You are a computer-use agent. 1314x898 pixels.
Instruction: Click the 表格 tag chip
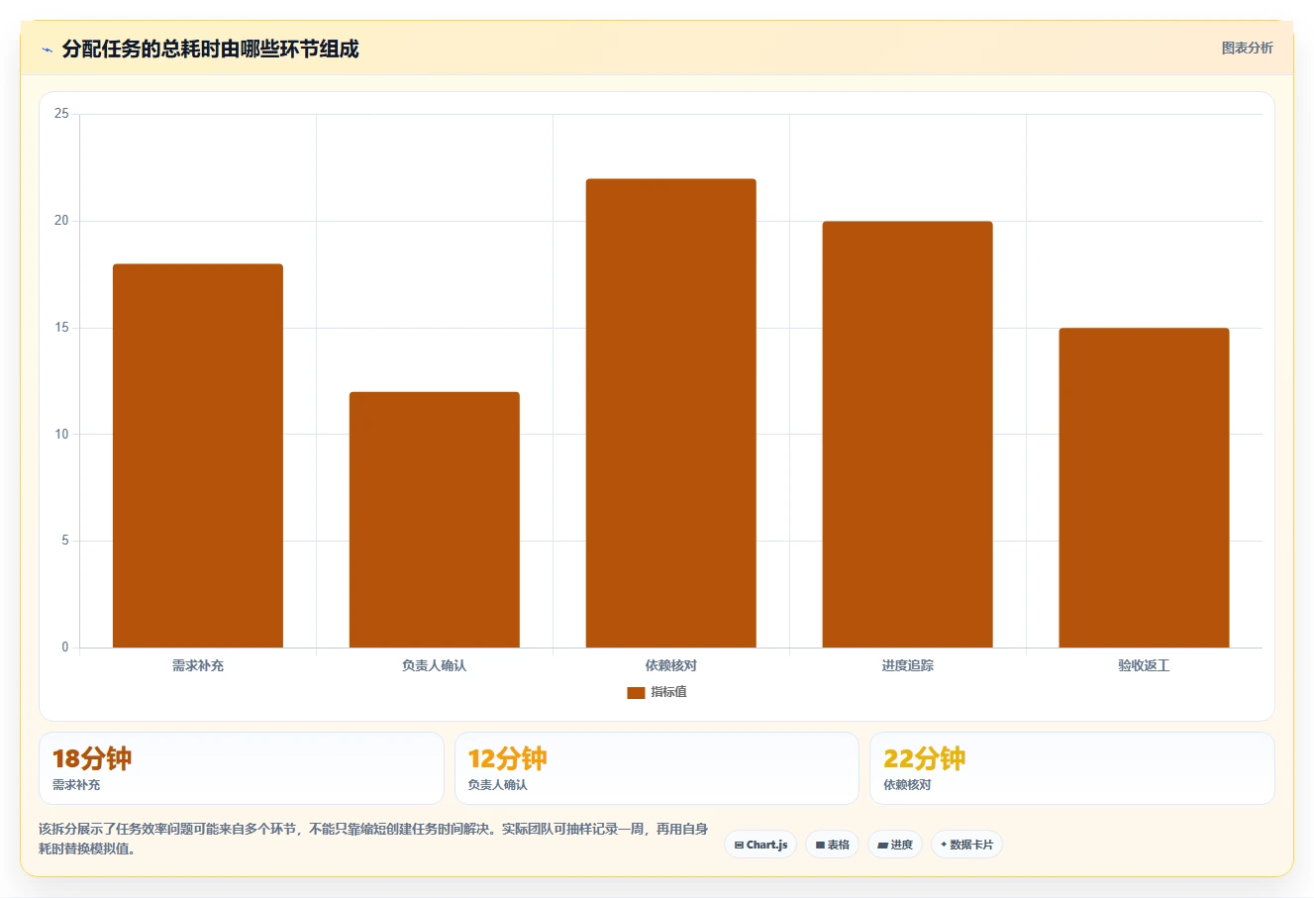832,845
